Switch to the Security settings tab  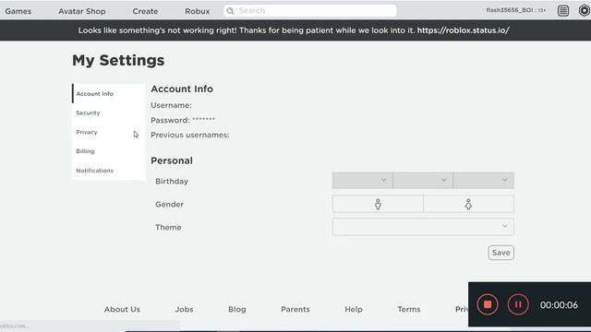coord(108,113)
